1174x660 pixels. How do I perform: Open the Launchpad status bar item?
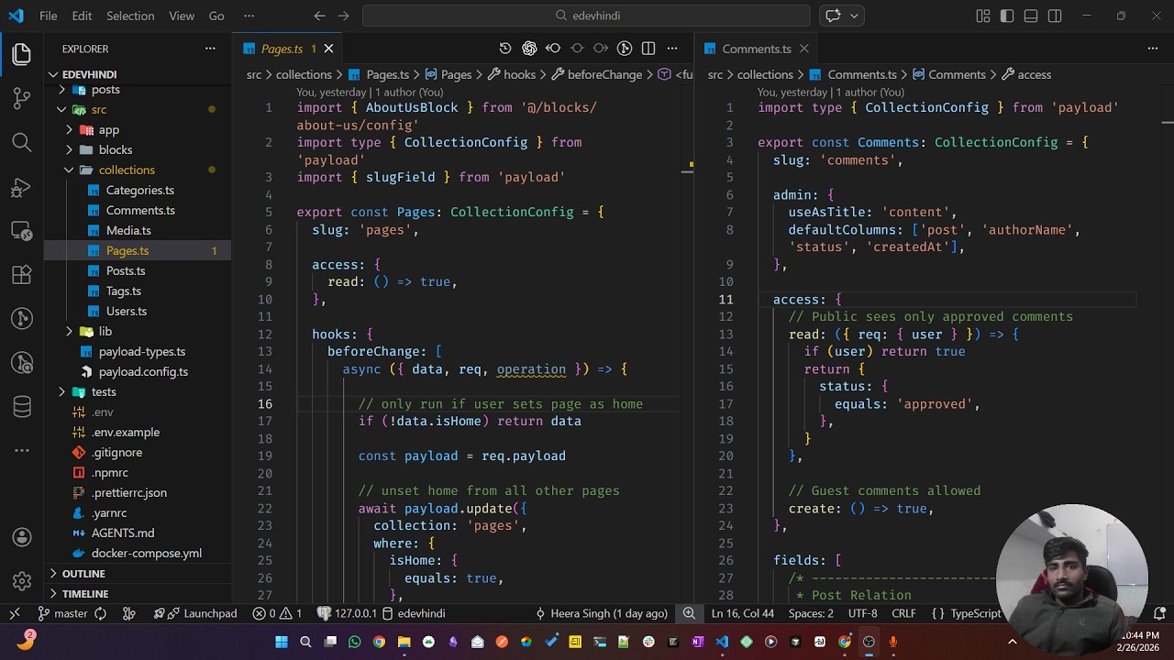pyautogui.click(x=194, y=613)
